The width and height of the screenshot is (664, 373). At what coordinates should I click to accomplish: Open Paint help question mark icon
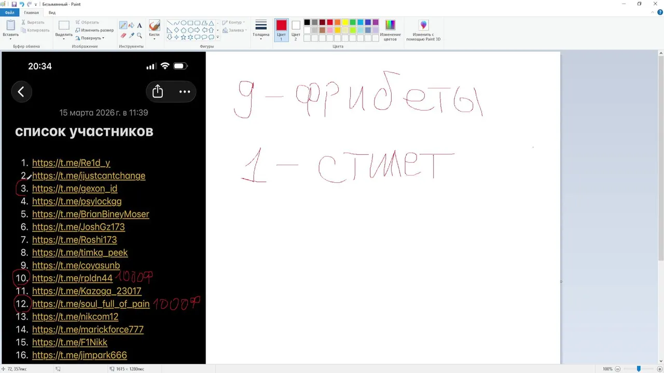pyautogui.click(x=660, y=12)
